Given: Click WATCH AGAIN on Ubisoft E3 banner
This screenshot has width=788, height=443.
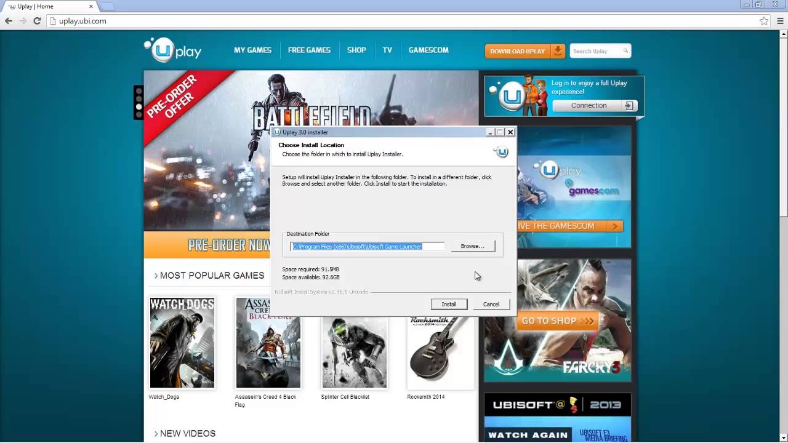Looking at the screenshot, I should [528, 435].
